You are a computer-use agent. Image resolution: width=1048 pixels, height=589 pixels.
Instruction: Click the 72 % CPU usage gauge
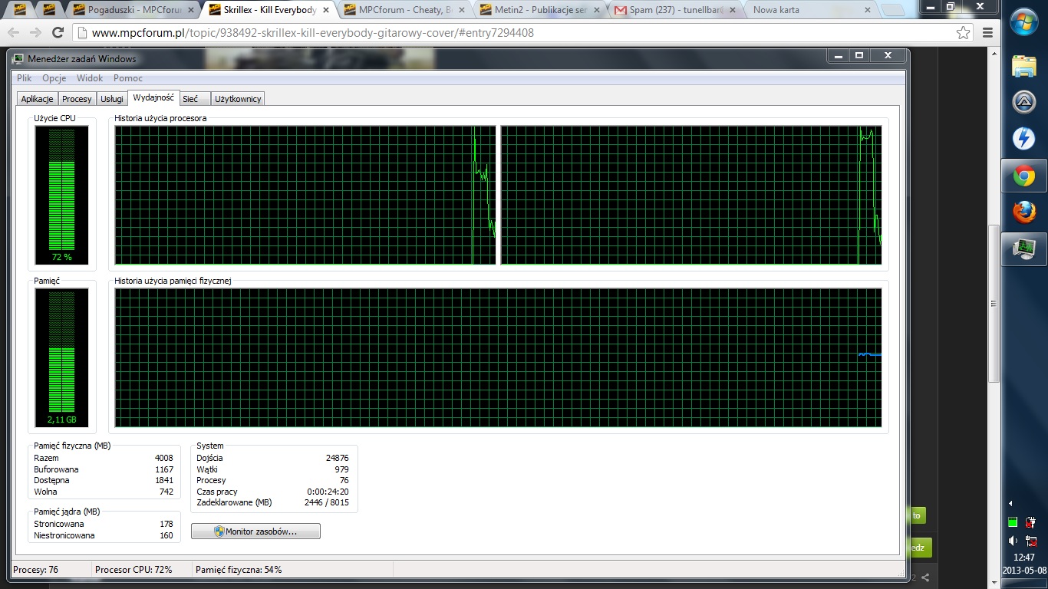tap(62, 196)
